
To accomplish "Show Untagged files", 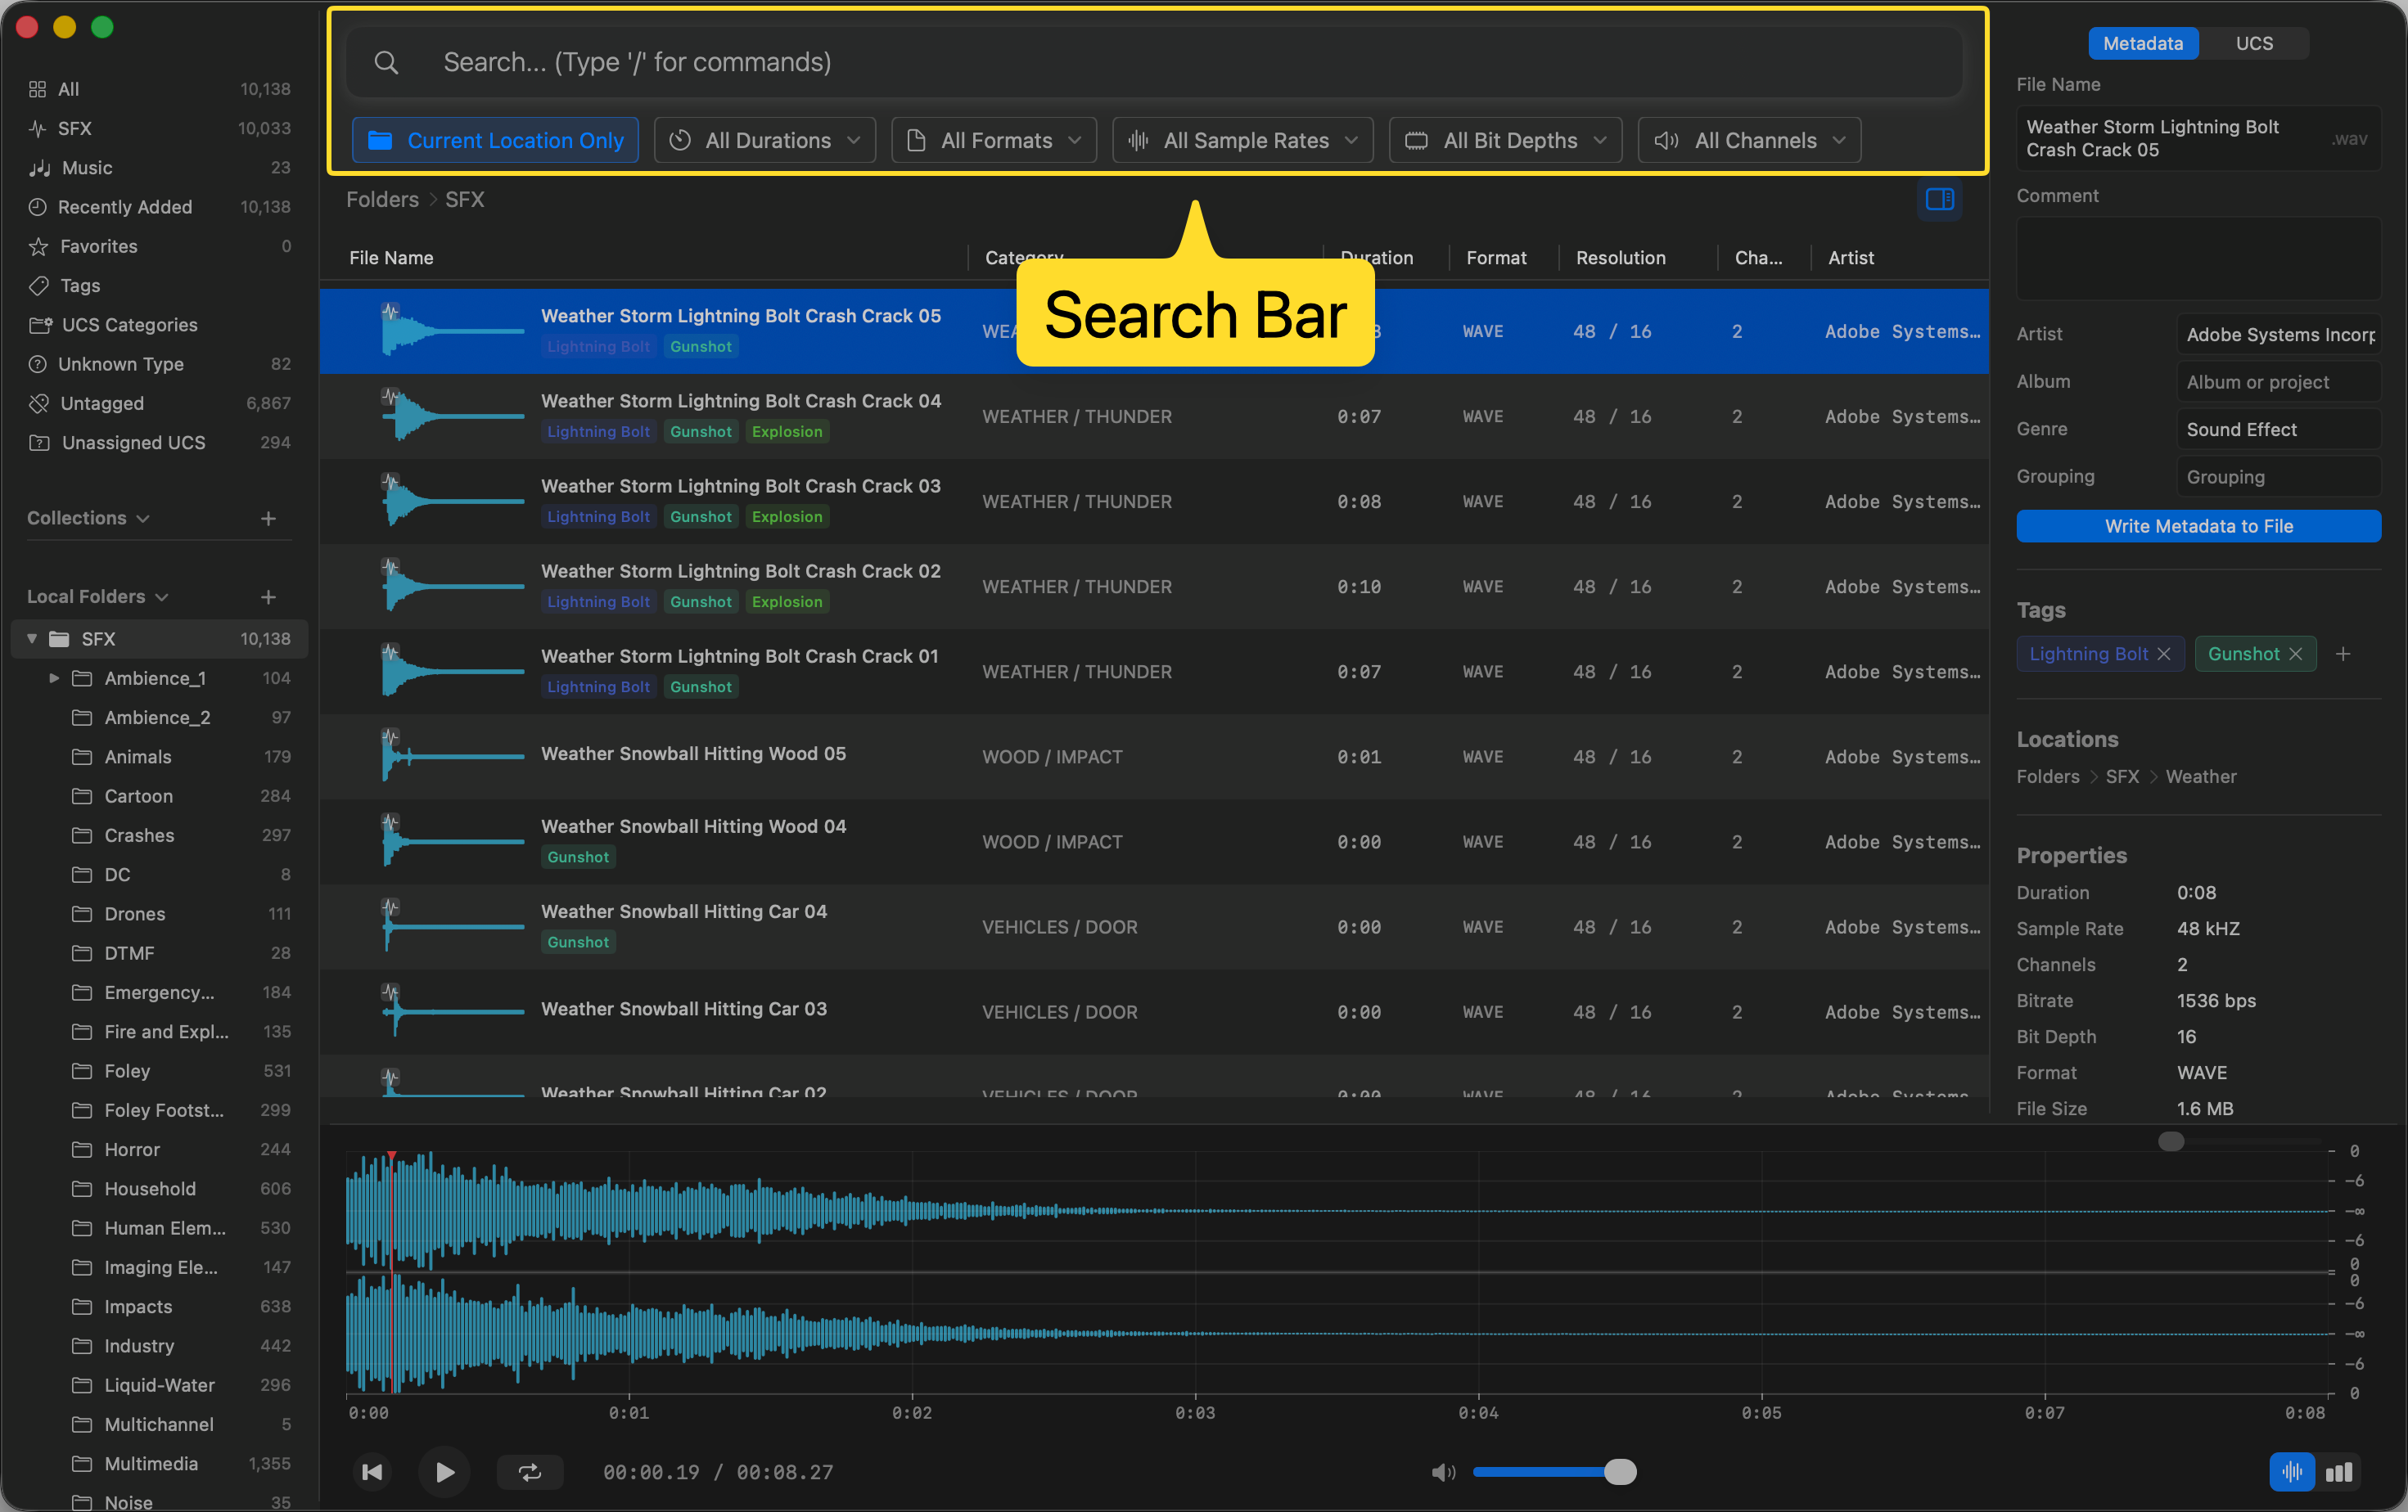I will [159, 403].
